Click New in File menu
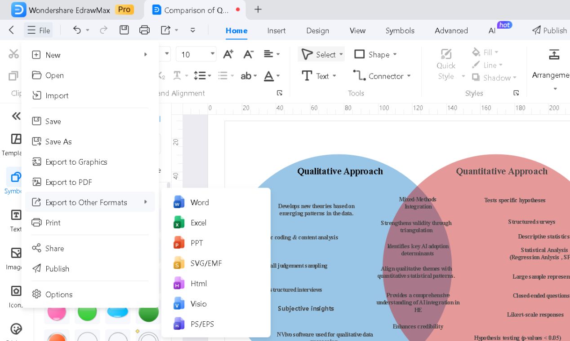The width and height of the screenshot is (570, 341). [90, 55]
